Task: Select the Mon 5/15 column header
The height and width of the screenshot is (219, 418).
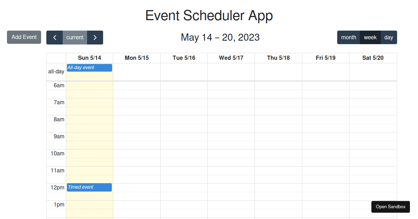Action: (x=136, y=58)
